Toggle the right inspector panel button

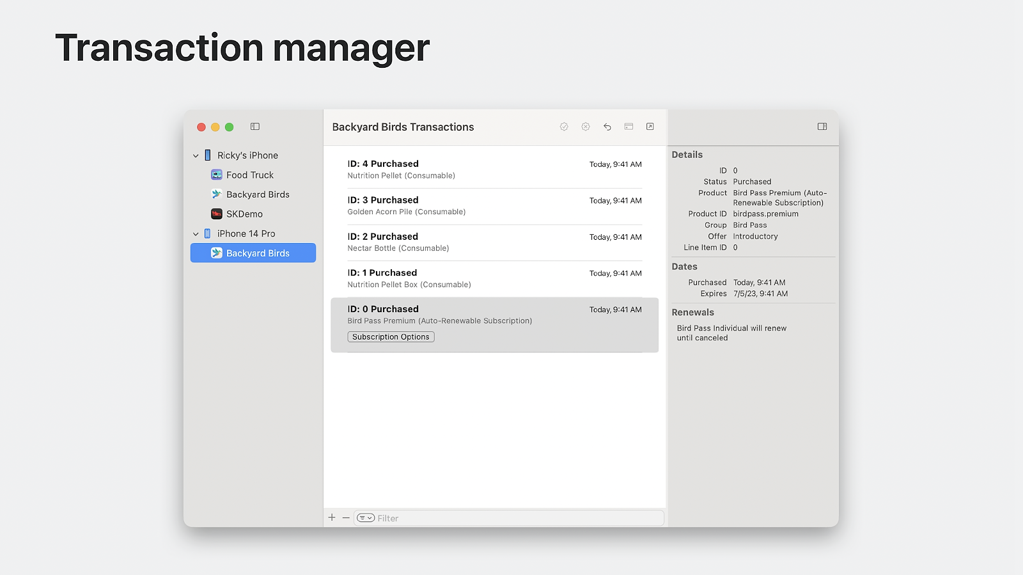822,127
